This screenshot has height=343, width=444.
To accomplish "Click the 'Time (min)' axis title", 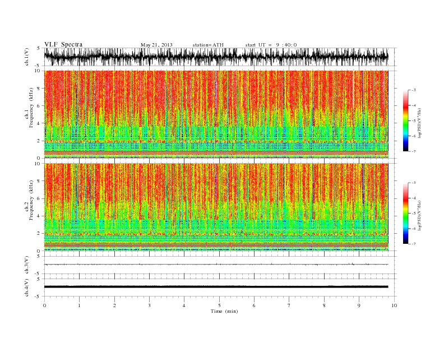I will (x=224, y=311).
